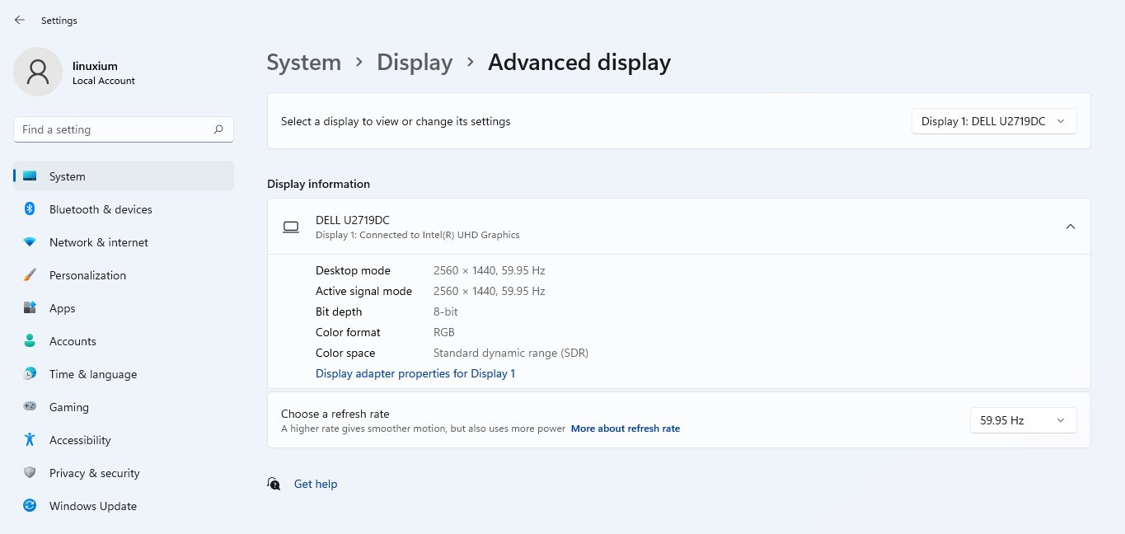Click the Privacy & security shield icon
Screen dimensions: 1125x534
(30, 473)
